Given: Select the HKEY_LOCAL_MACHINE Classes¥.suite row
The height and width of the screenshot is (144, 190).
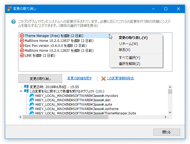Looking at the screenshot, I should pyautogui.click(x=73, y=105).
